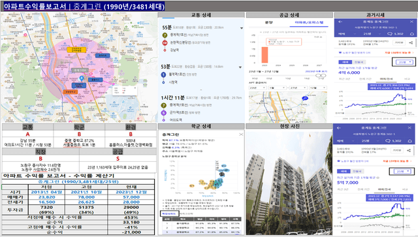
Task: Click 4억 6,000 price in upper panel
Action: [349, 72]
